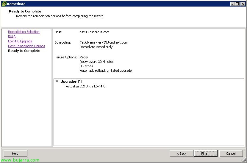247x163 pixels.
Task: Click Automatic rollback on failed upgrade text
Action: tap(106, 71)
